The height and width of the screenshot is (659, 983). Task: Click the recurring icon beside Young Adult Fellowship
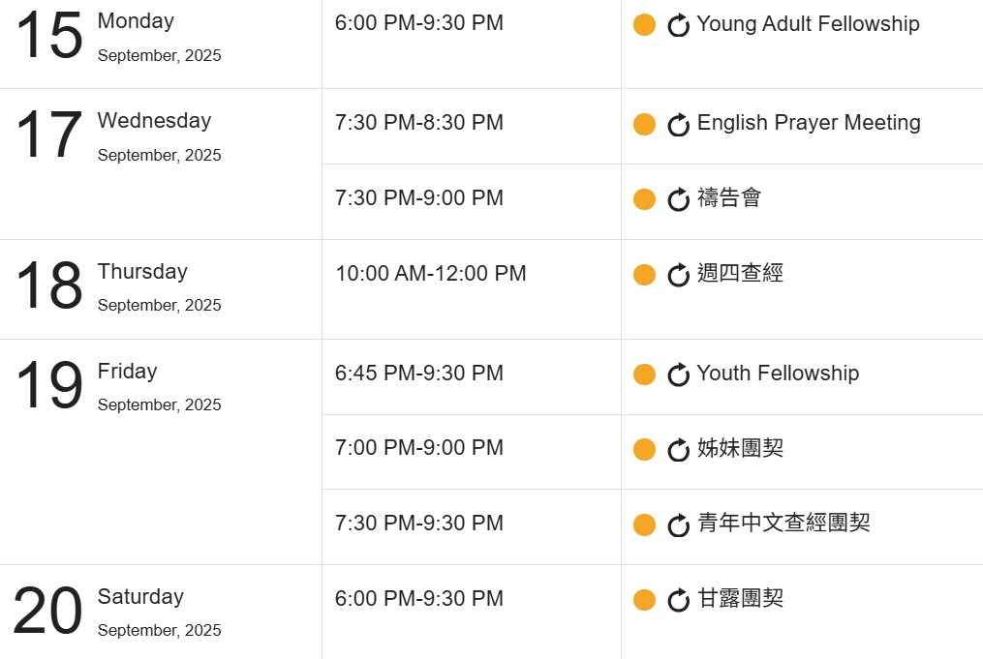(678, 25)
